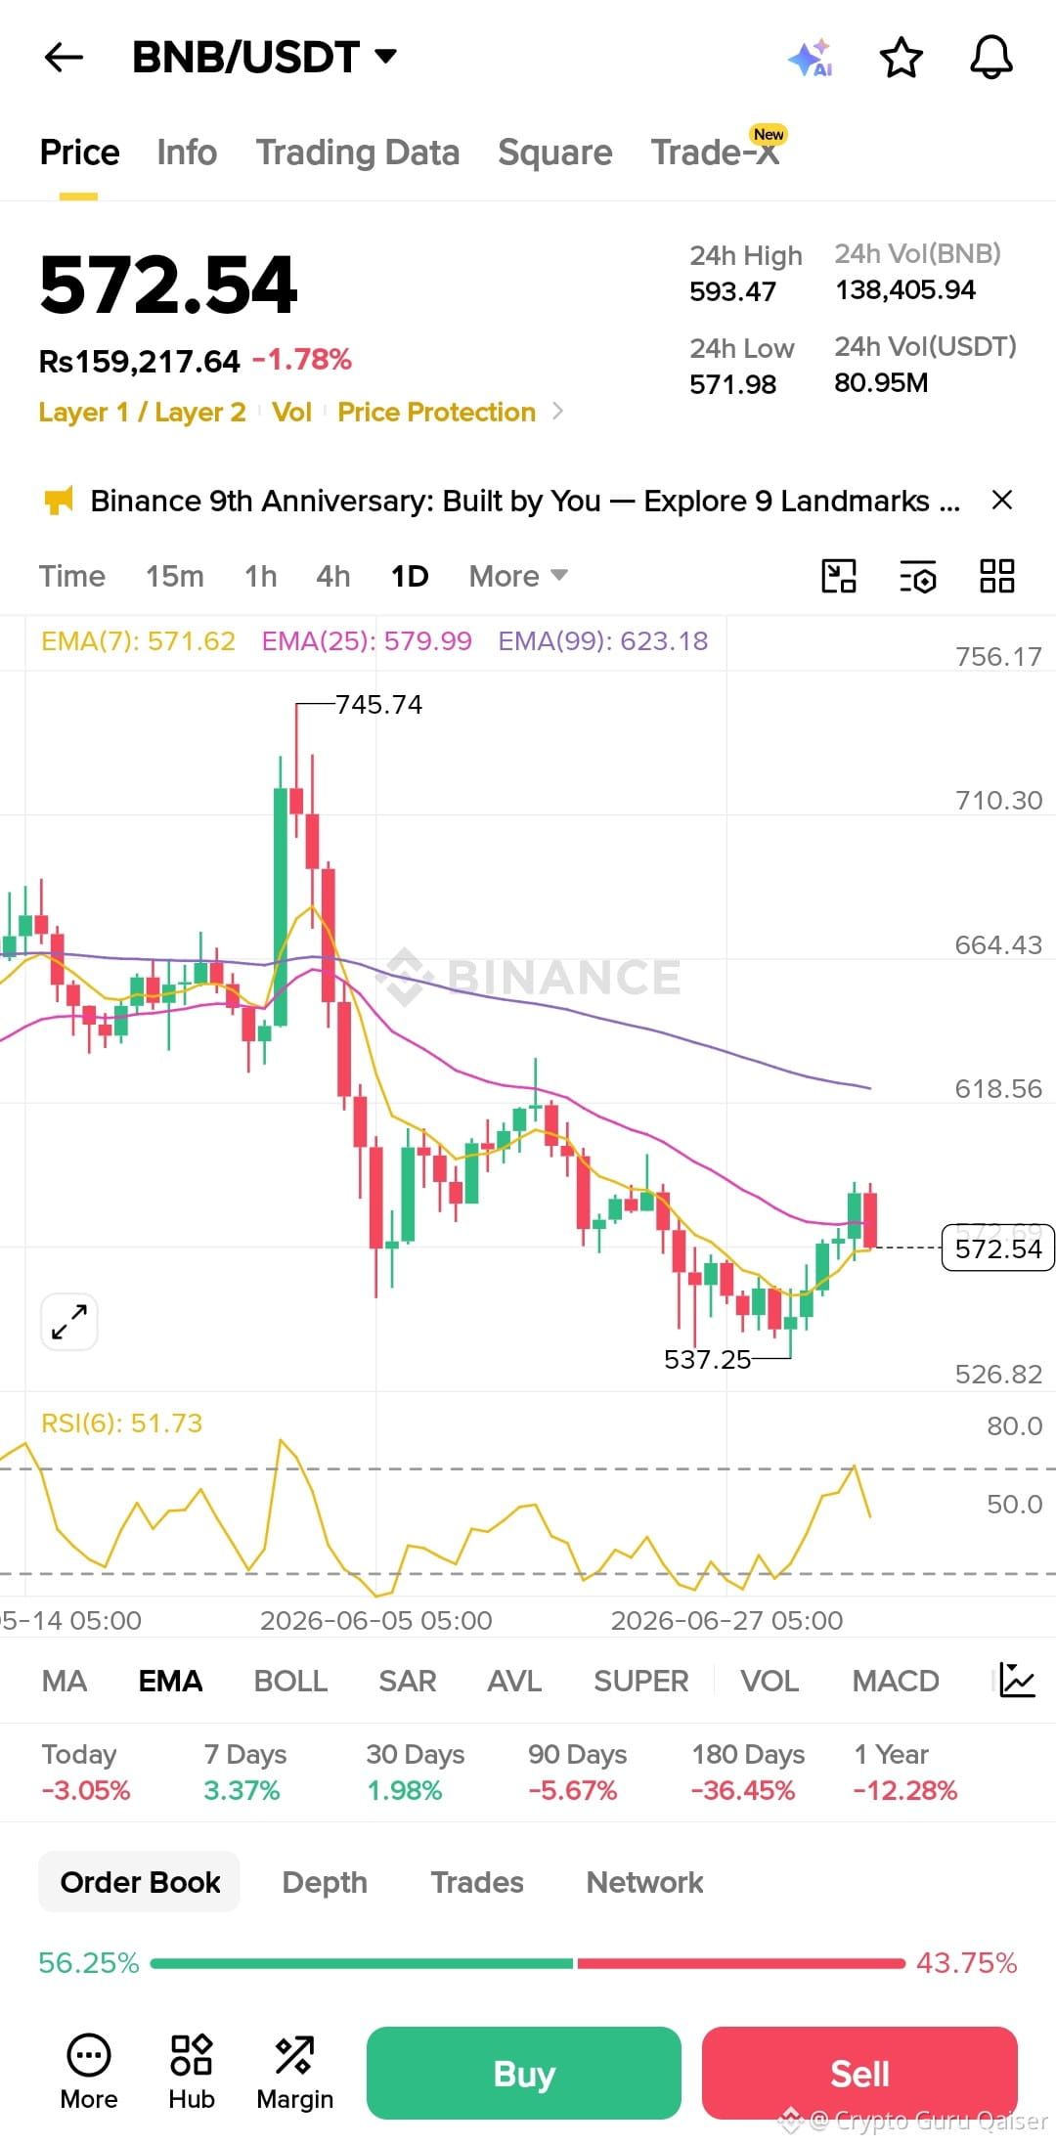
Task: Switch to the Info tab
Action: coord(187,153)
